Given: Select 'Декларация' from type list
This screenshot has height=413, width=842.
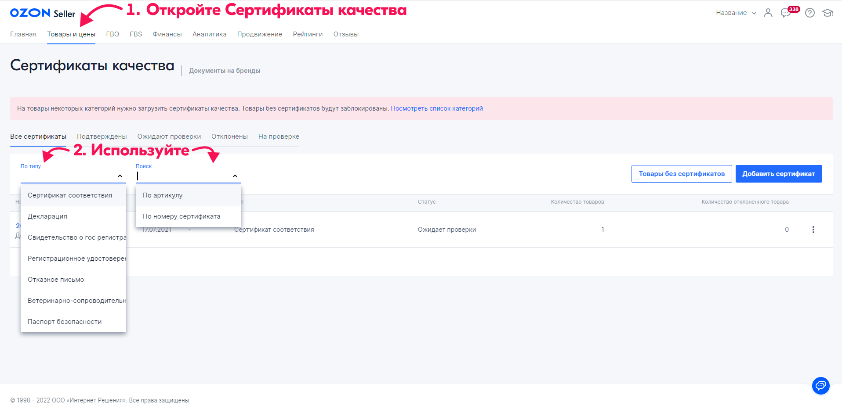Looking at the screenshot, I should click(47, 216).
